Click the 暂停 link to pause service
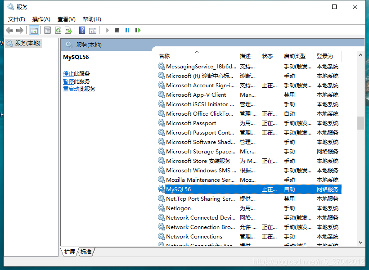The height and width of the screenshot is (270, 369). (x=68, y=81)
